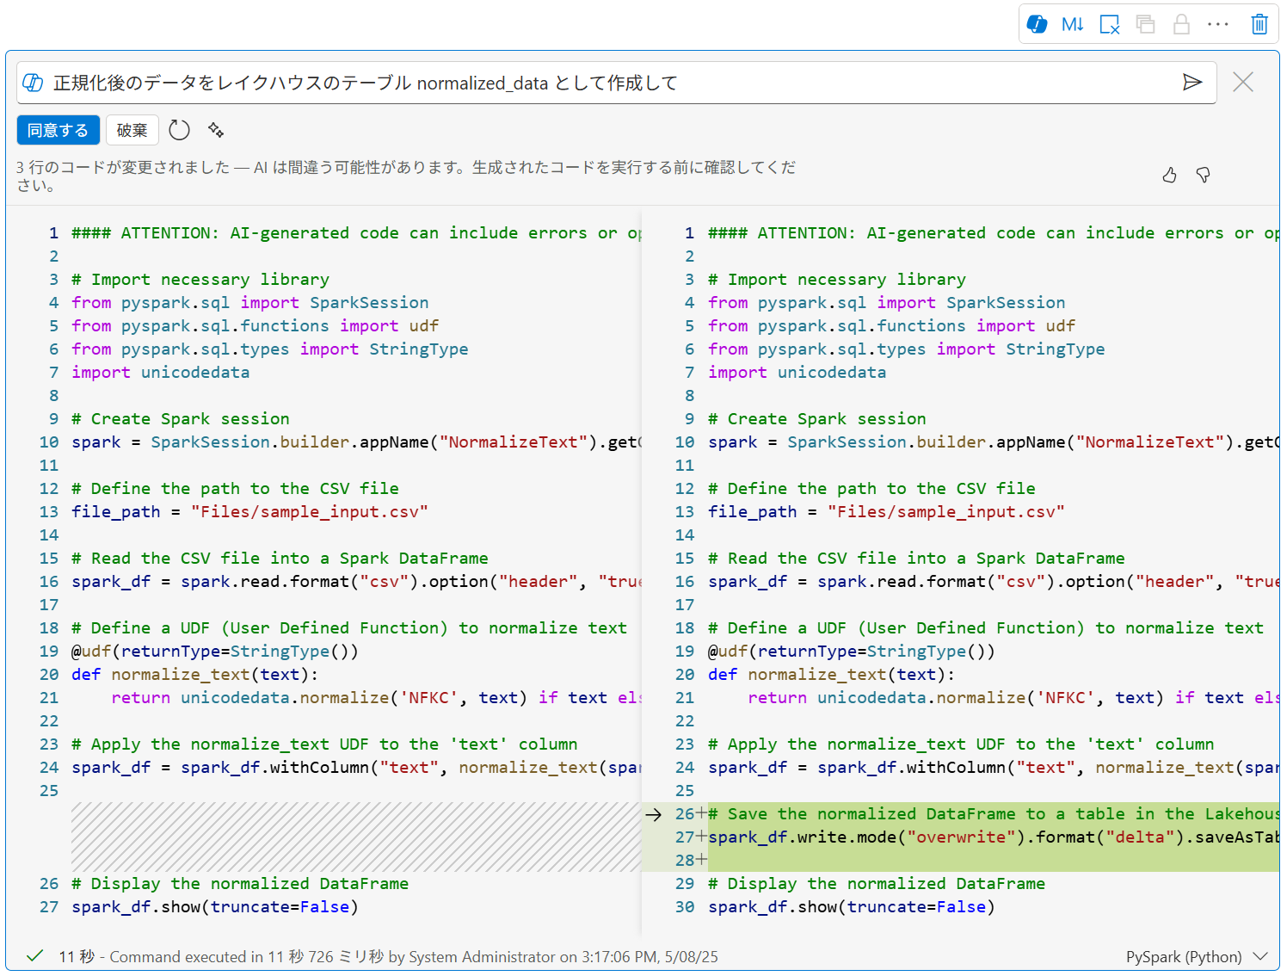Send the Copilot prompt with arrow icon
This screenshot has height=976, width=1287.
pyautogui.click(x=1192, y=82)
